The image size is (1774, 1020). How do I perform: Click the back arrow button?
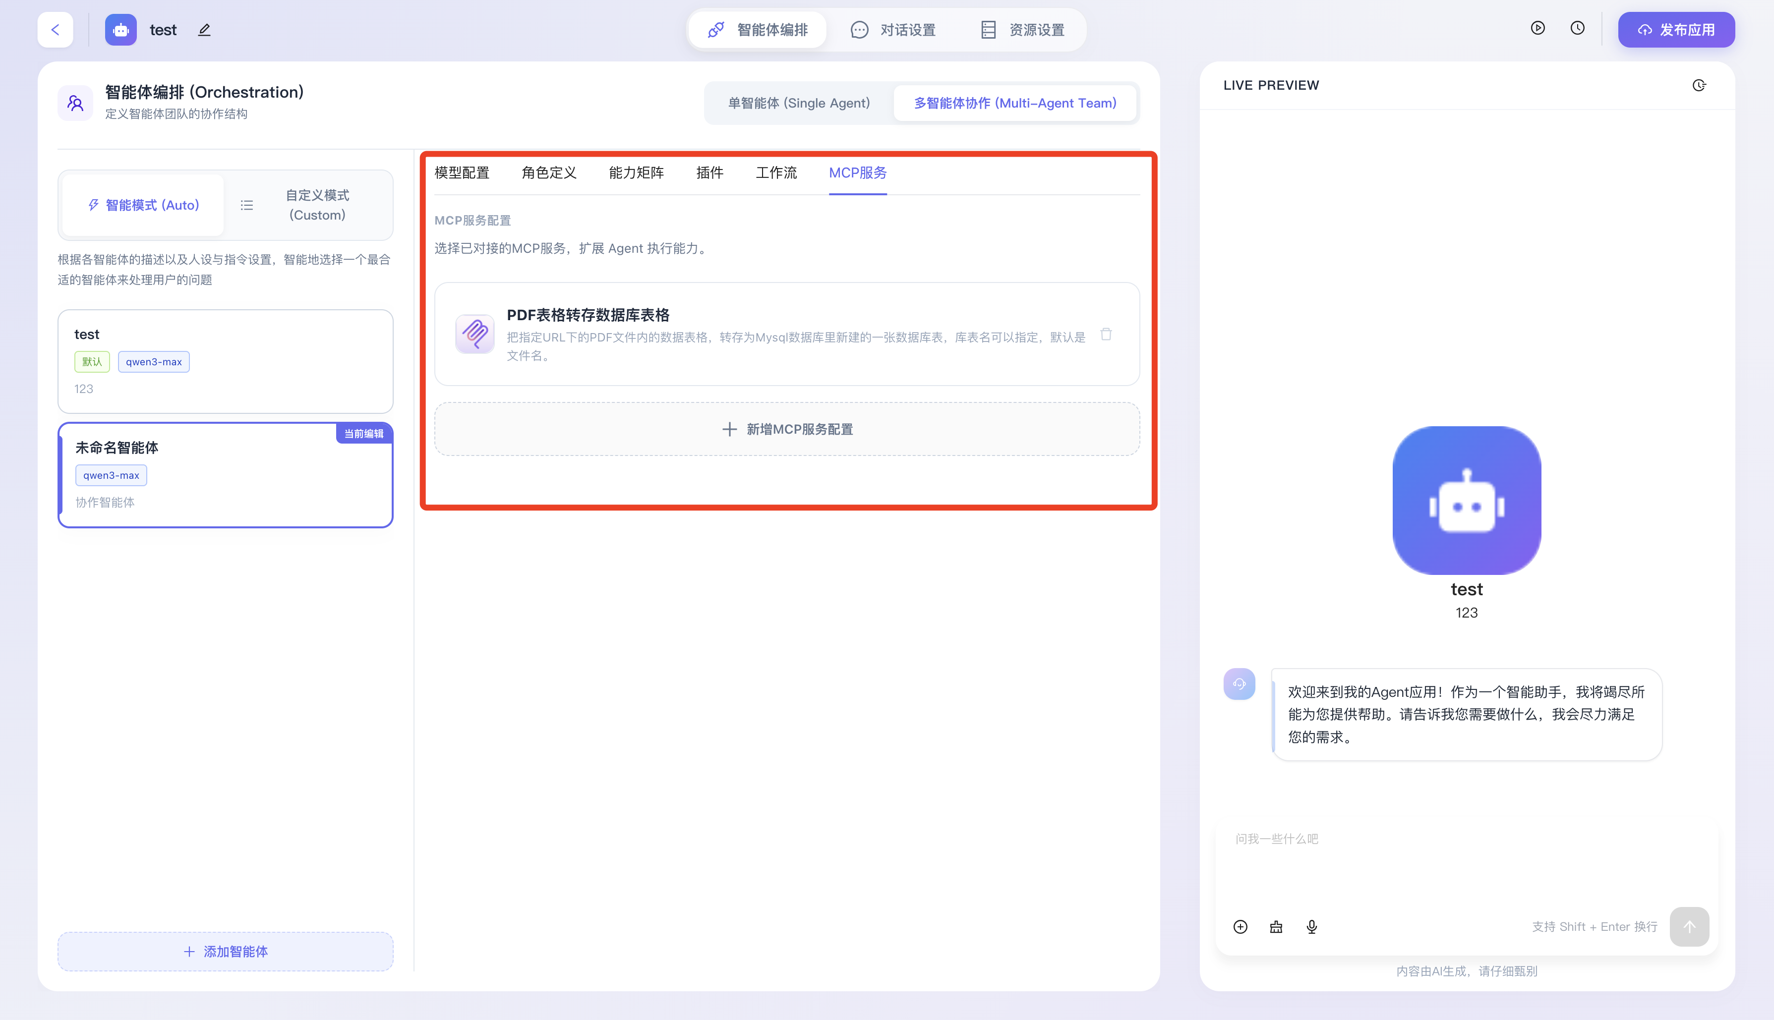[x=56, y=29]
